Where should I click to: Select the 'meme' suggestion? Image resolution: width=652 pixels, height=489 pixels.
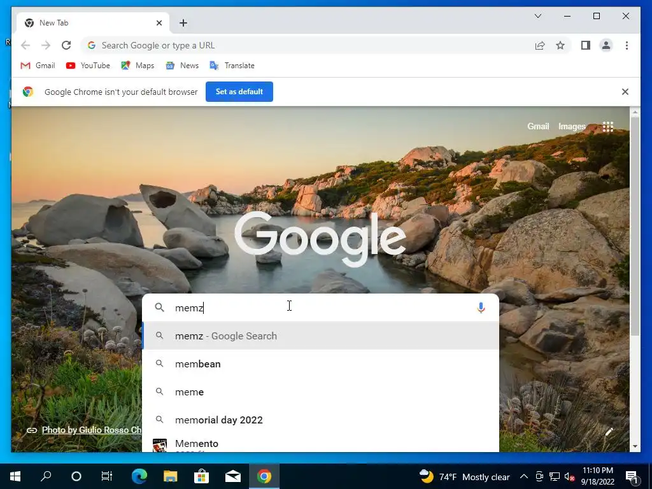(x=320, y=392)
